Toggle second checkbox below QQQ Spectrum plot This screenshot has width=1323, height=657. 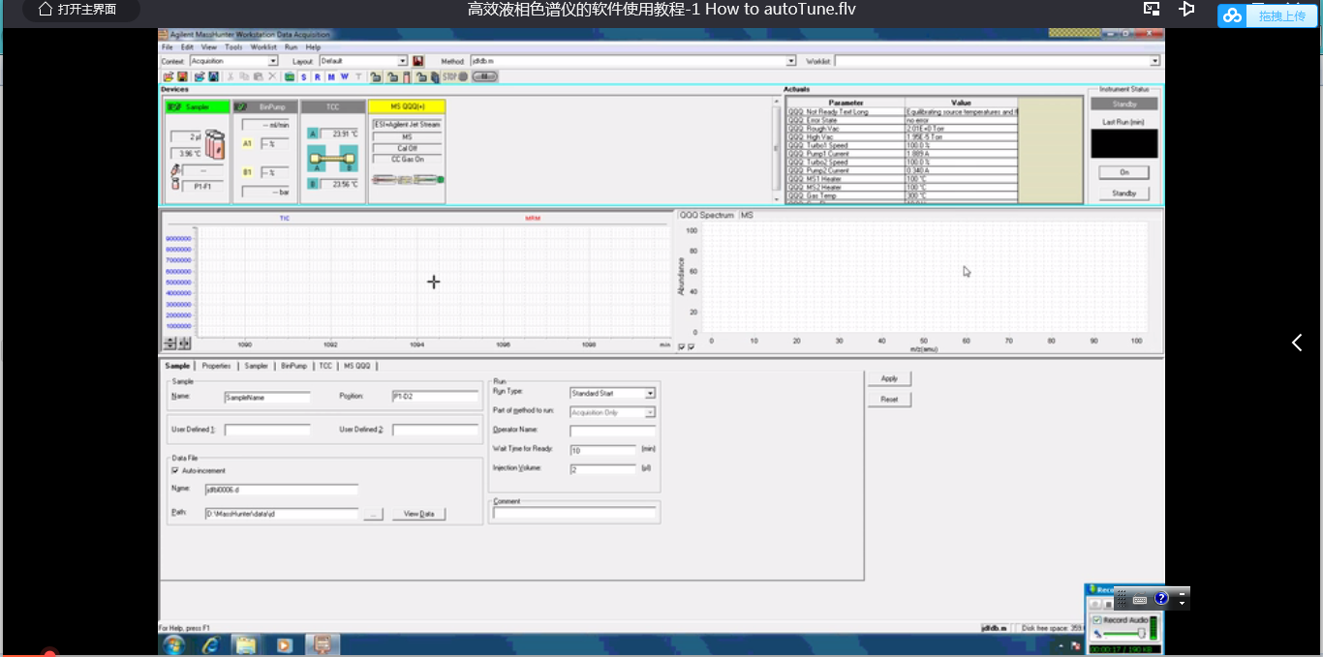coord(691,347)
